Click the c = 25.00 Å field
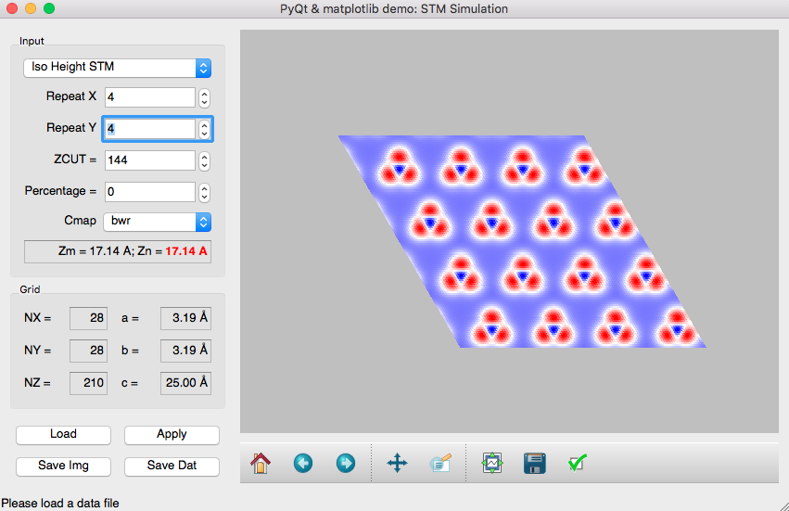 pyautogui.click(x=185, y=383)
